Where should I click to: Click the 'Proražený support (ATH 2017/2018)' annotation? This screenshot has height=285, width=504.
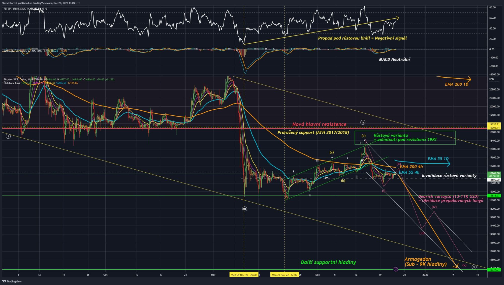[313, 132]
